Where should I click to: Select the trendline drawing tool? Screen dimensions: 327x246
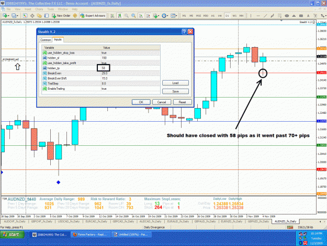tap(265, 16)
